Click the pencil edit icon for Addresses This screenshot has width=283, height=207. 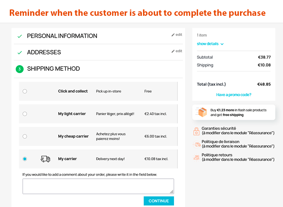[173, 51]
